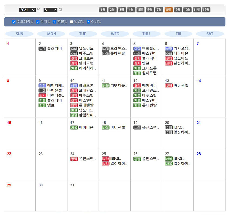This screenshot has width=230, height=216.
Task: Click the SUN weekday header
Action: (19, 34)
